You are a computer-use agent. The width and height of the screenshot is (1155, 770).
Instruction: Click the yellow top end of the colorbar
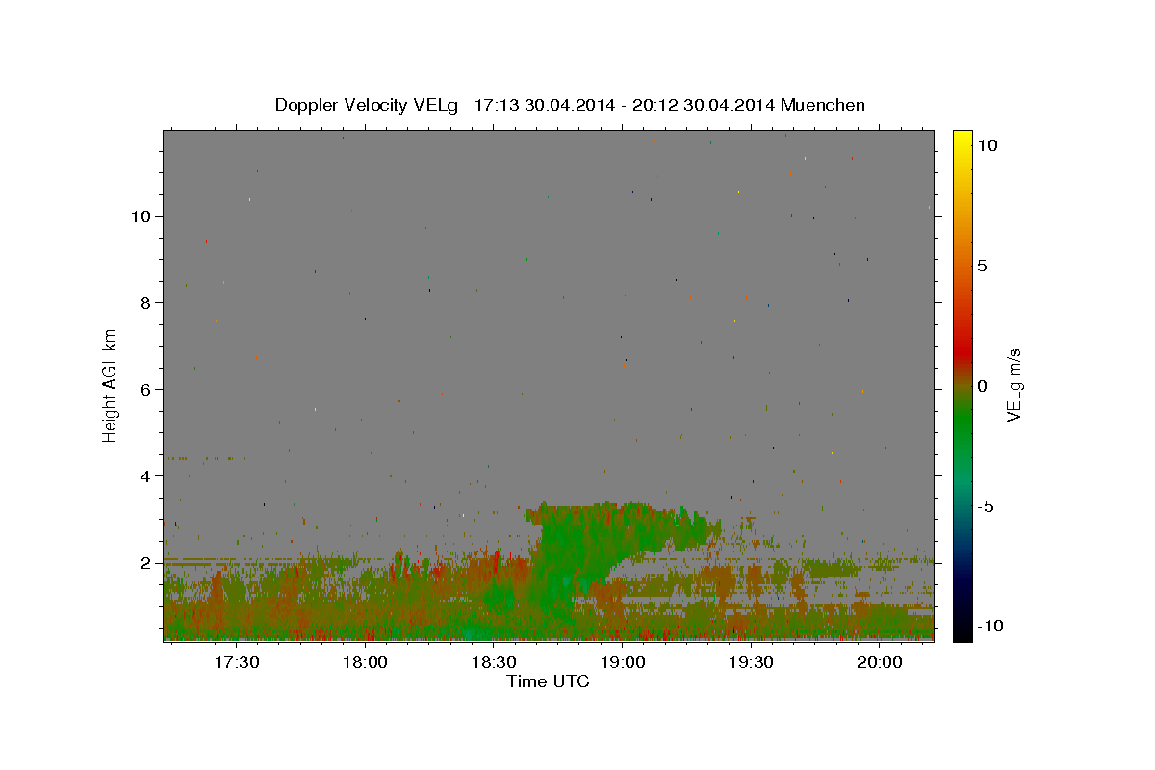pyautogui.click(x=962, y=140)
